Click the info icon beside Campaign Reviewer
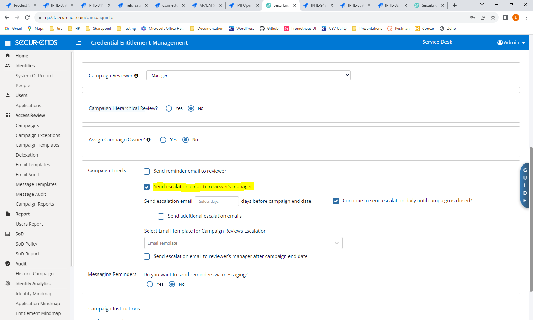Image resolution: width=533 pixels, height=320 pixels. [x=136, y=75]
